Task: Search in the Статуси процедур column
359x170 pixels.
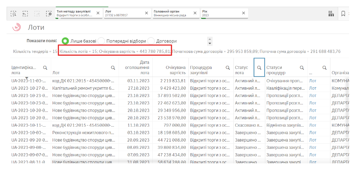Action: [x=302, y=67]
